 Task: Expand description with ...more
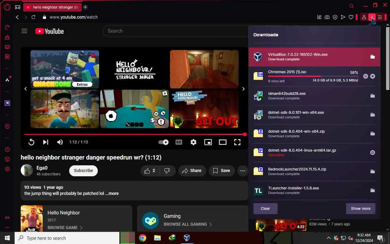pos(112,193)
